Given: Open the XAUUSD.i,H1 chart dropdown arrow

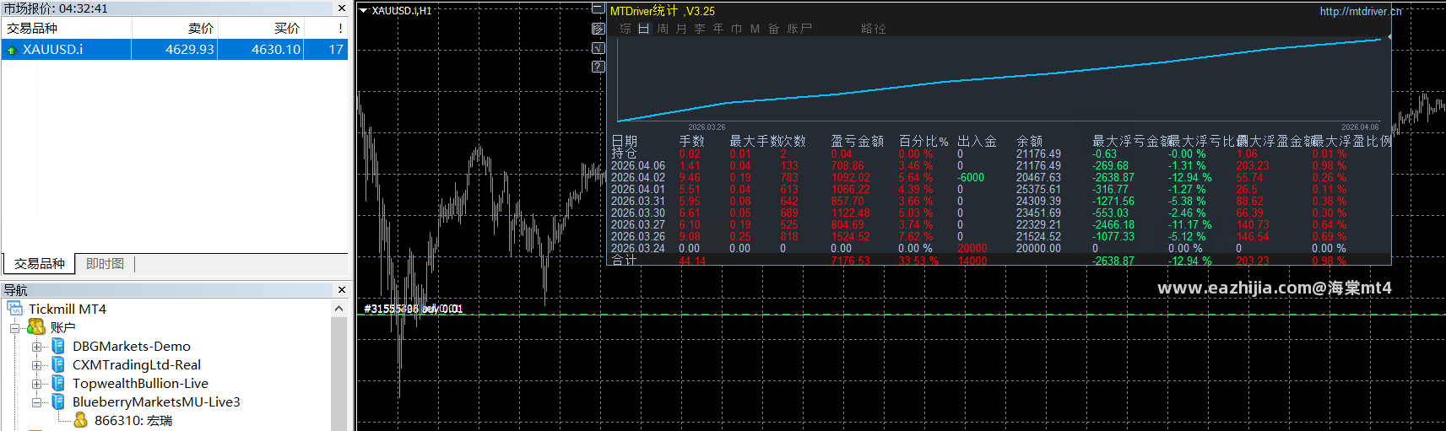Looking at the screenshot, I should coord(363,11).
